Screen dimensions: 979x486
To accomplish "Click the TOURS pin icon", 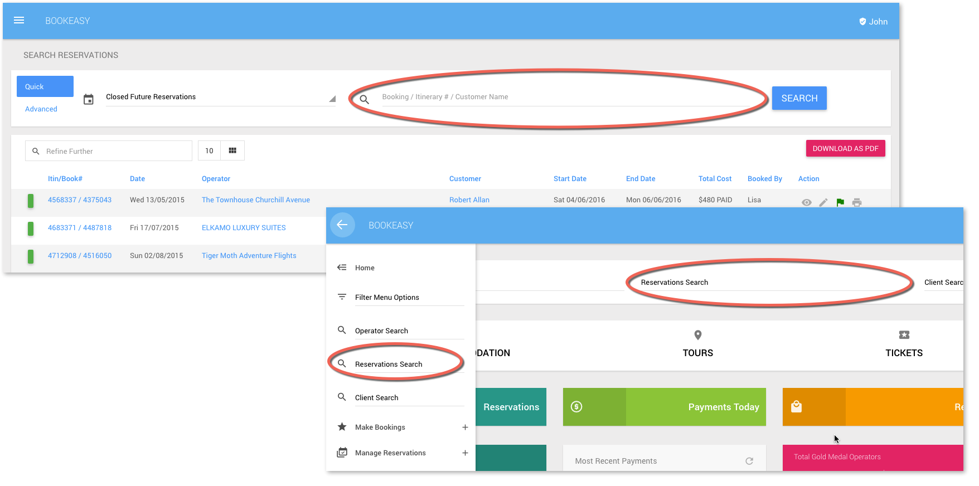I will (698, 335).
